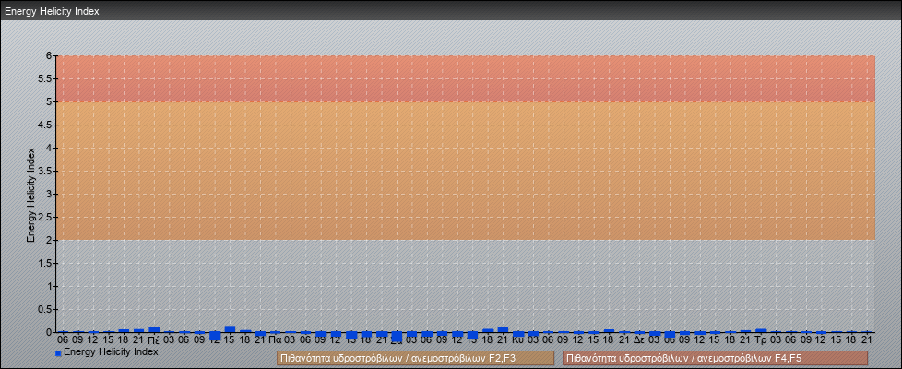Click the blue Energy Helicity Index legend square
Screen dimensions: 902x369
coord(58,353)
